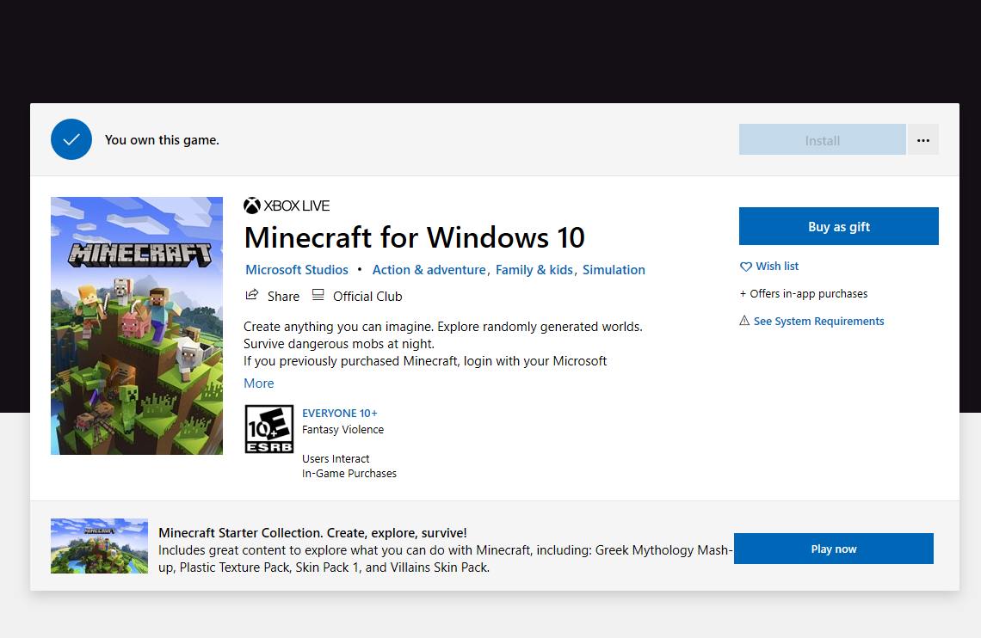Click the Official Club icon
981x638 pixels.
click(x=318, y=295)
